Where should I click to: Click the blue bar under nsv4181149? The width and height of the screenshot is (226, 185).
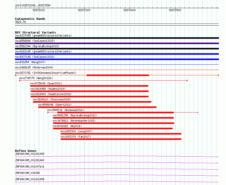117,54
